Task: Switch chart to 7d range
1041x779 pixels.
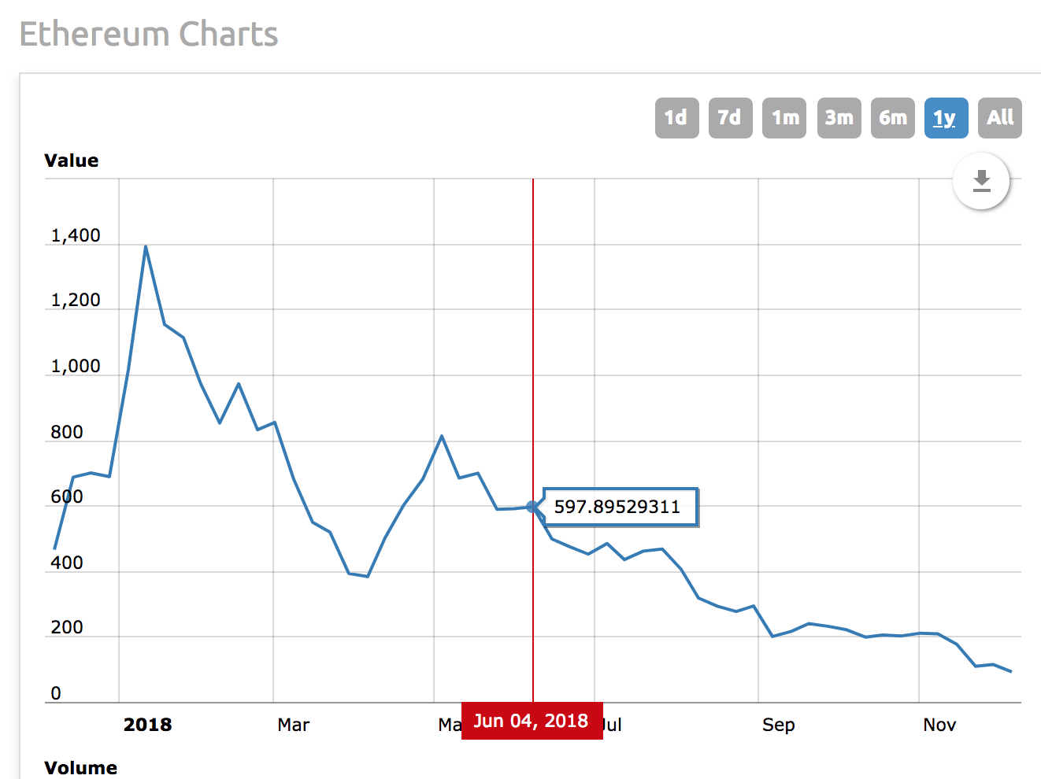Action: [x=730, y=118]
